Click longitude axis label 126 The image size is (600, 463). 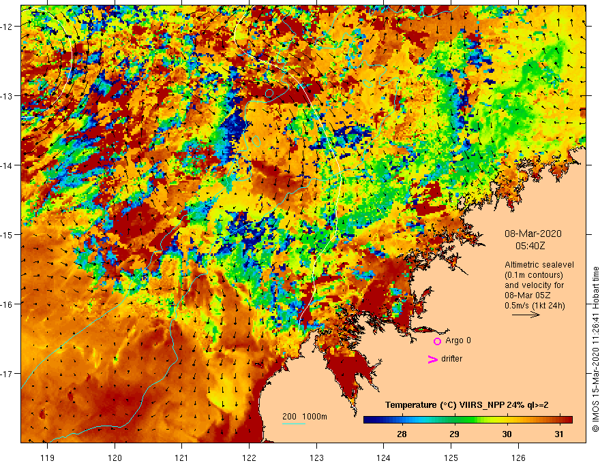point(518,458)
